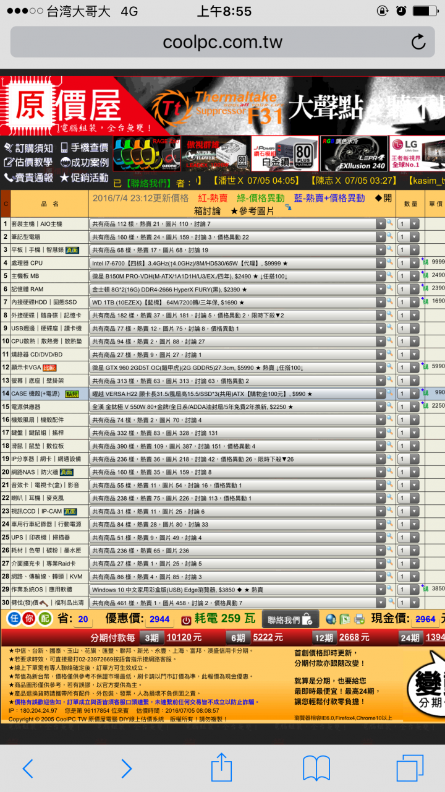The image size is (445, 792).
Task: Click the 點我 tag in CASE row
Action: coord(72,394)
